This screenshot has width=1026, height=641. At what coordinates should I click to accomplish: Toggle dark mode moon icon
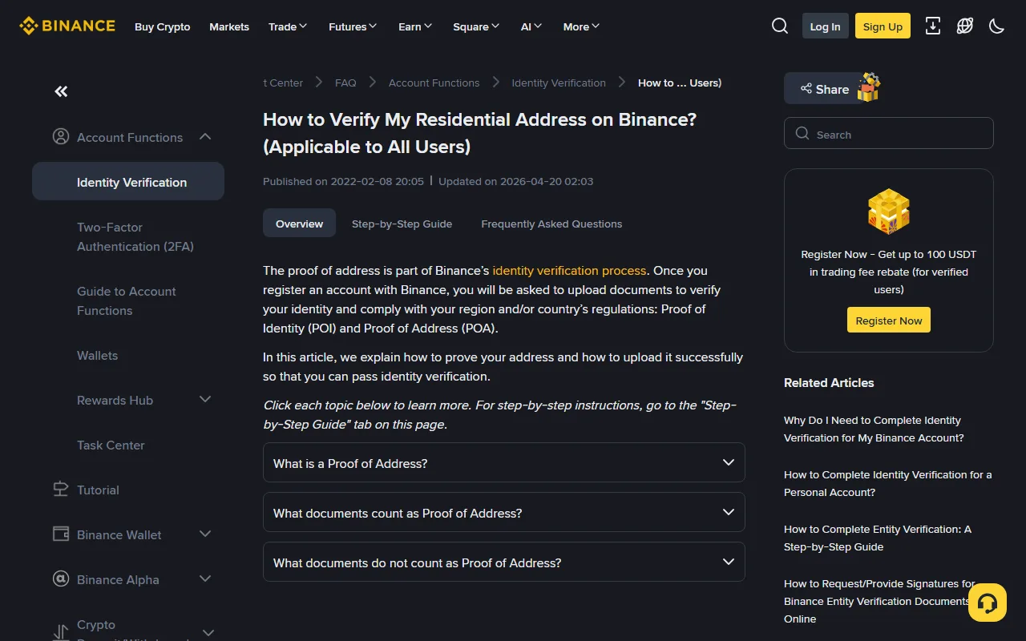point(997,26)
